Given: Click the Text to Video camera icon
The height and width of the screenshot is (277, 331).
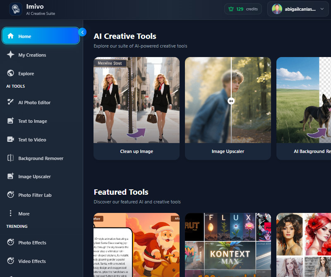Looking at the screenshot, I should pyautogui.click(x=11, y=139).
